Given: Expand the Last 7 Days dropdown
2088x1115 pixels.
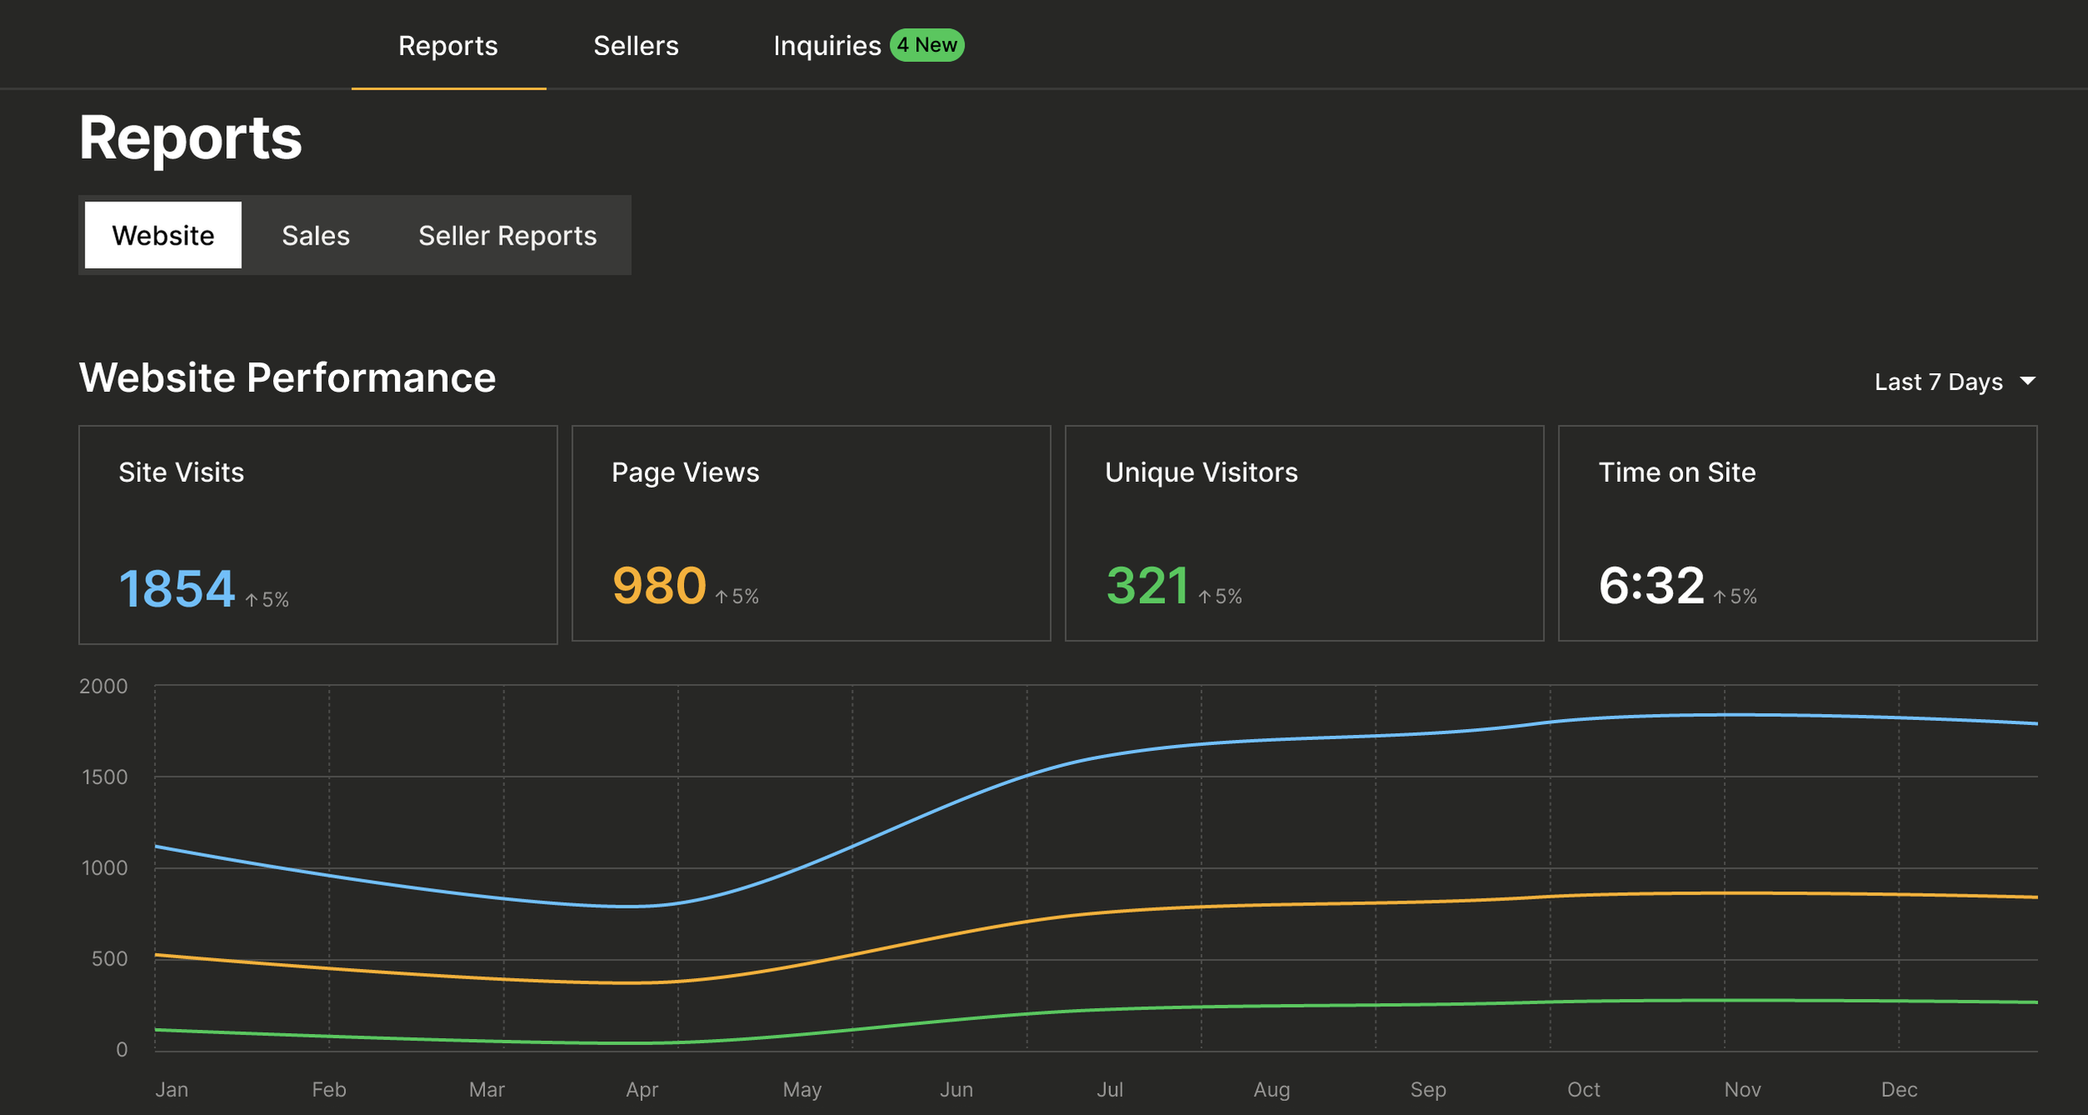Looking at the screenshot, I should pos(1938,382).
